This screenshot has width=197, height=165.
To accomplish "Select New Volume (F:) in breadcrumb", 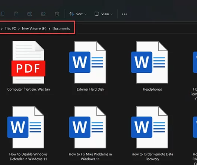I will tap(34, 29).
